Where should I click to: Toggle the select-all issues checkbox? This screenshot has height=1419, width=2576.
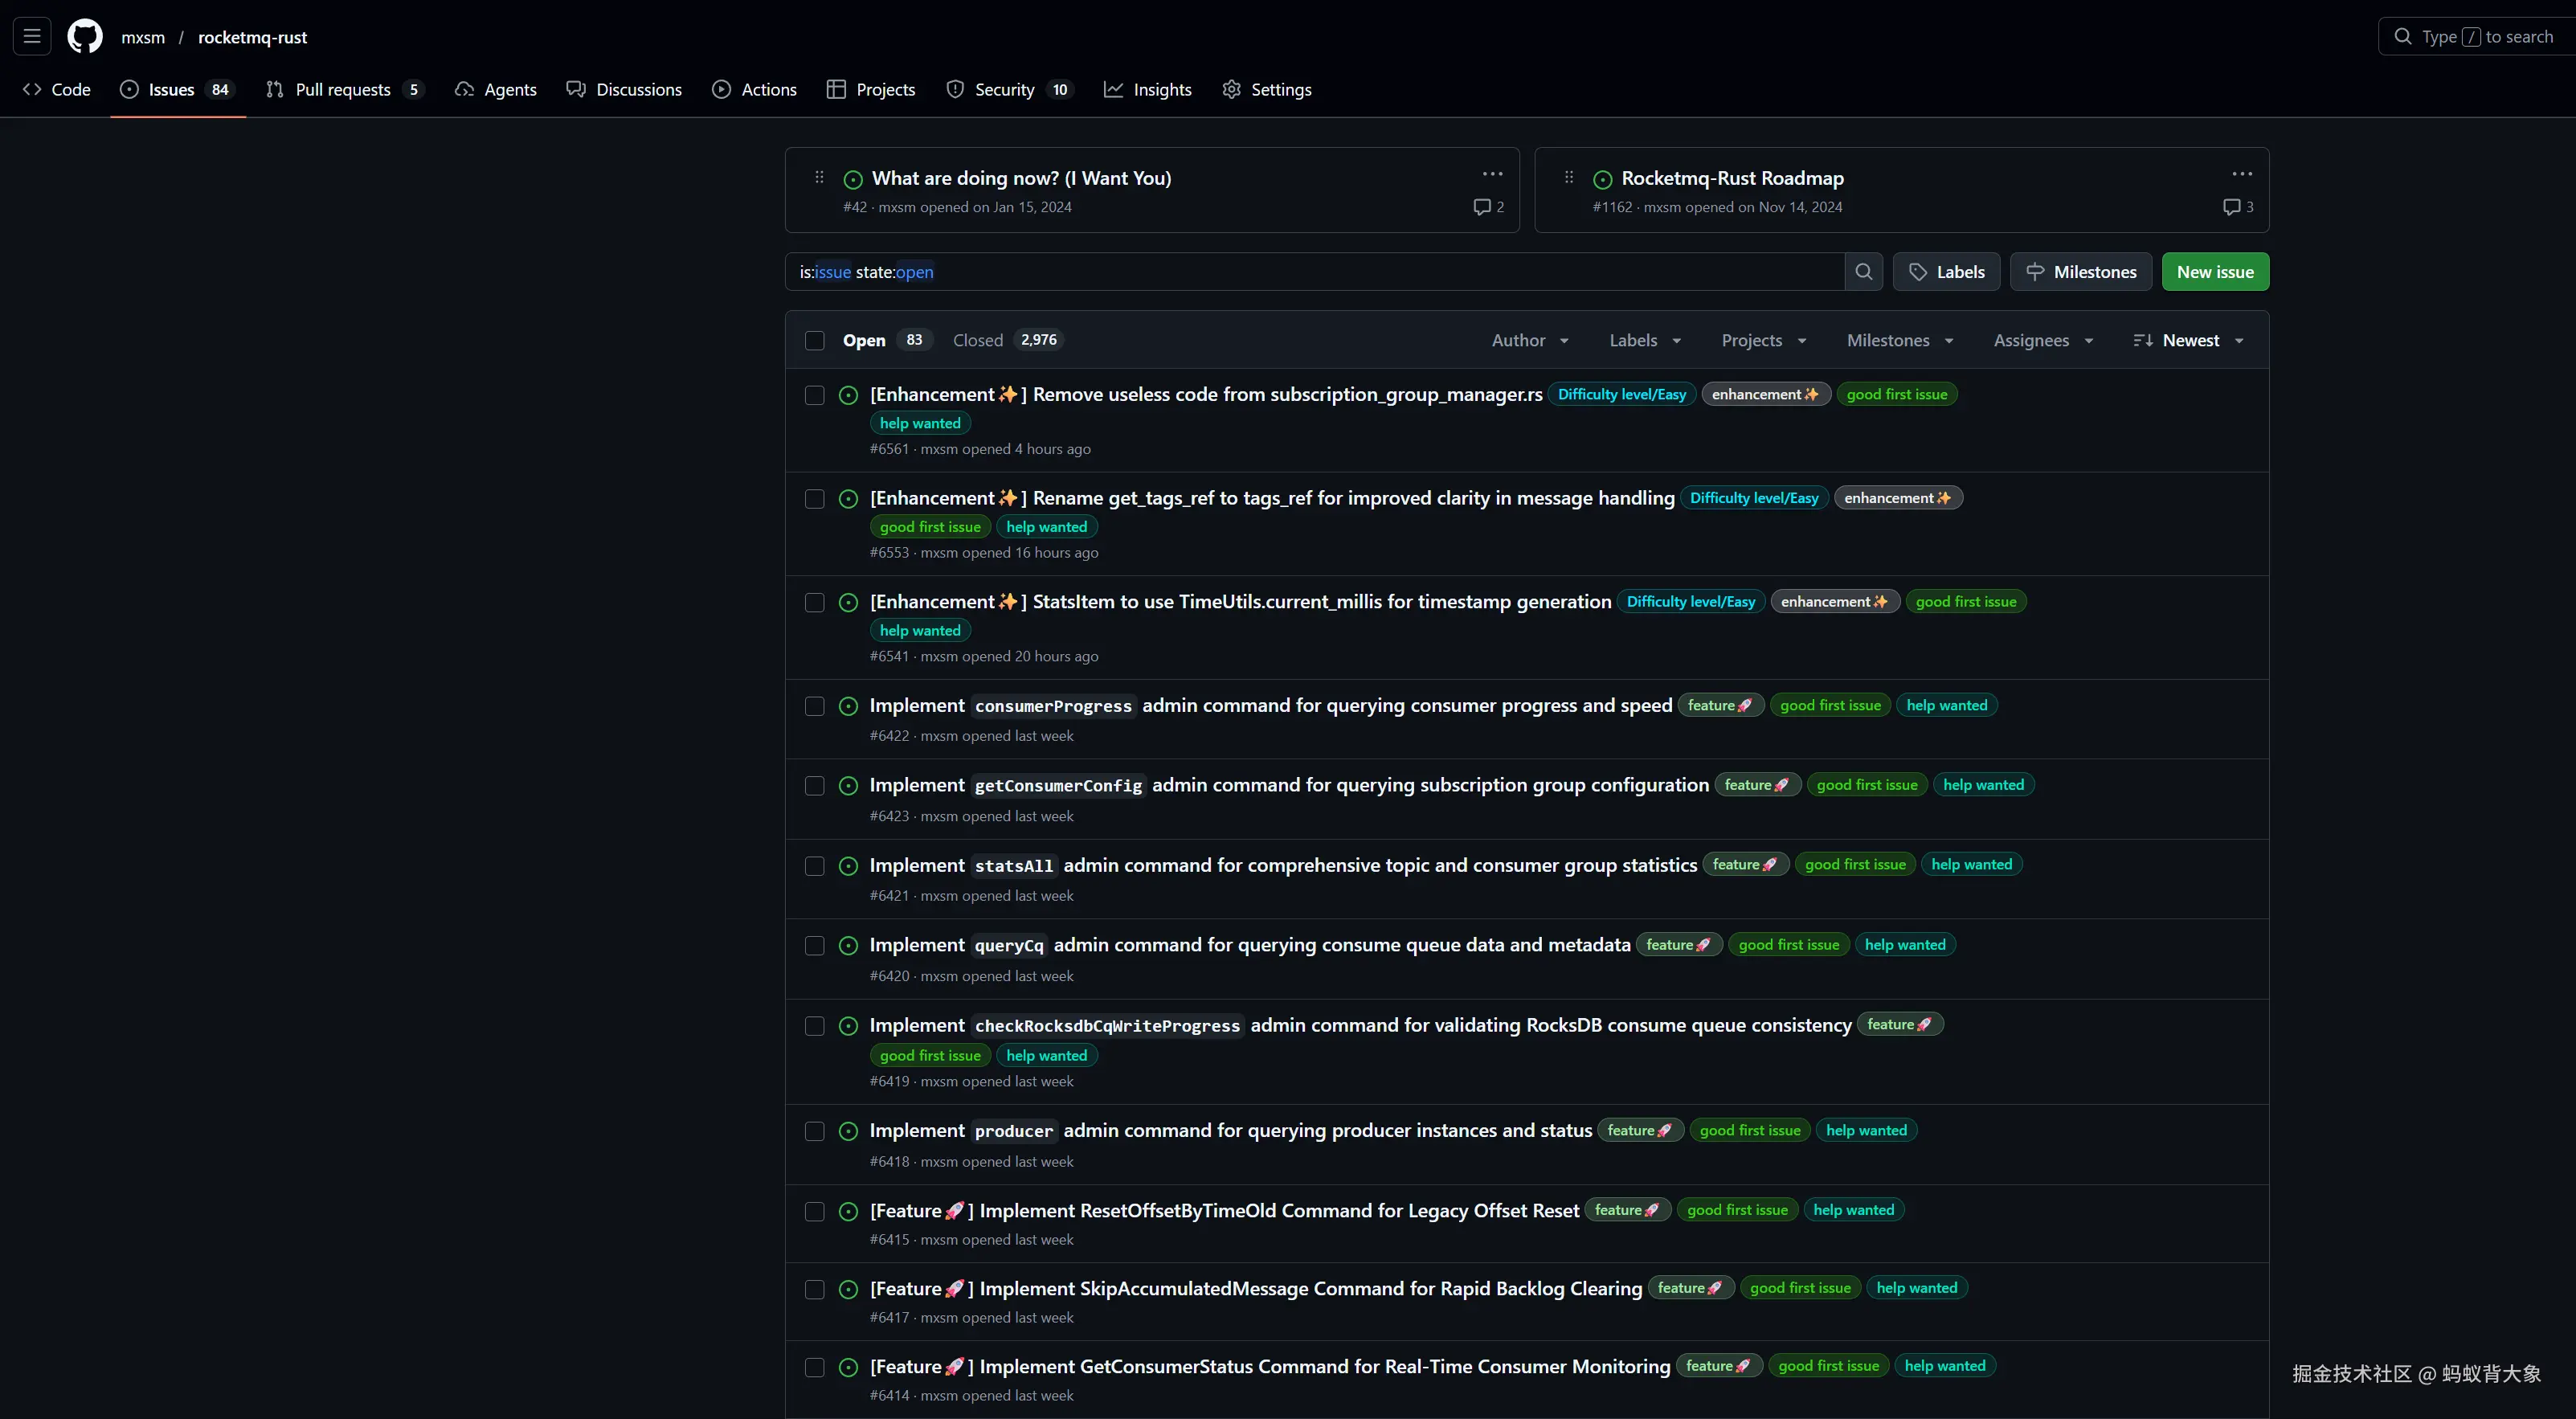[x=815, y=341]
